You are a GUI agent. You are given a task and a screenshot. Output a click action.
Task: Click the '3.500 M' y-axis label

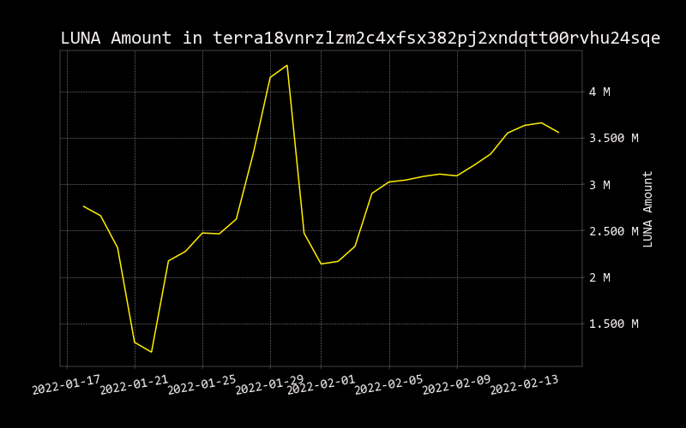[x=613, y=139]
